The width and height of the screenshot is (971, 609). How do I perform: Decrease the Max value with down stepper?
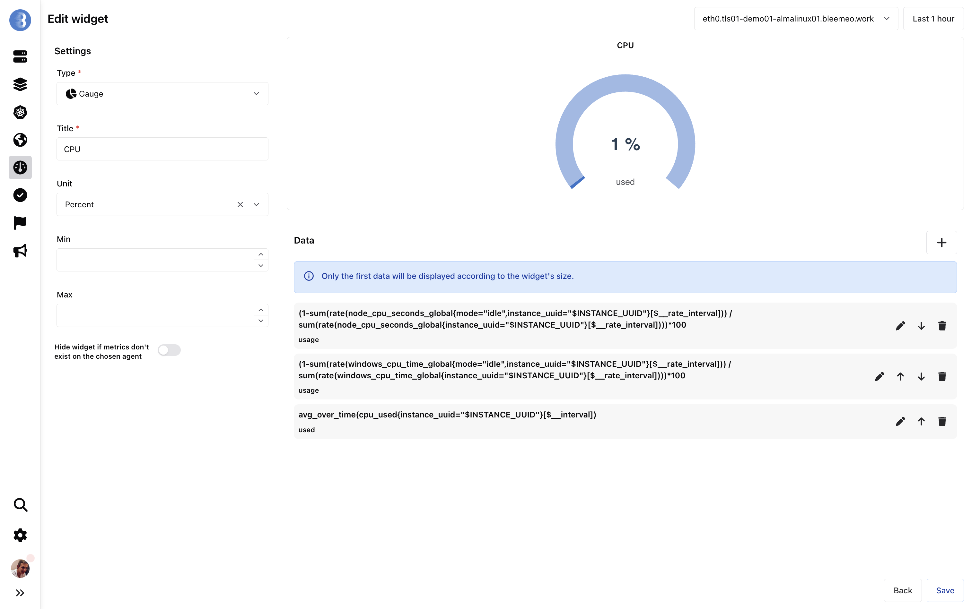(261, 321)
